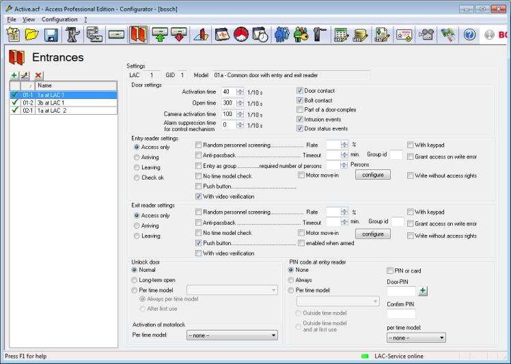
Task: Click the Confirm PIN input field
Action: point(401,314)
